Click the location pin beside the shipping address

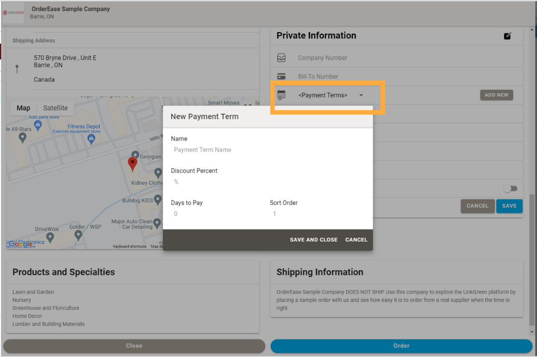click(x=18, y=68)
